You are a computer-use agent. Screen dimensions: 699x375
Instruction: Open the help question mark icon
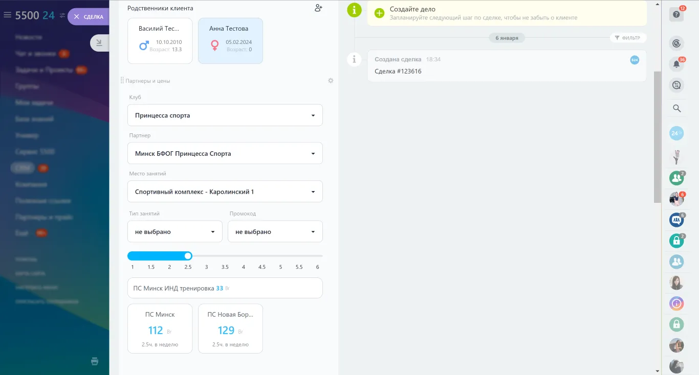676,15
